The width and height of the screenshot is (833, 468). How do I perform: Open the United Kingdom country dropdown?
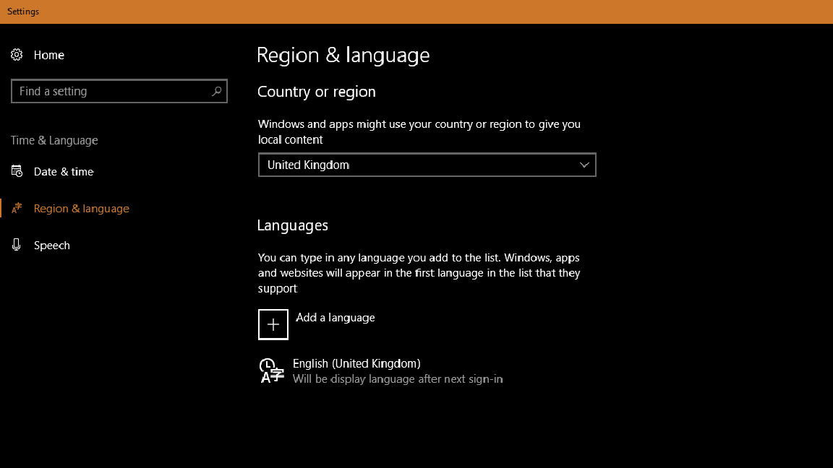(x=427, y=165)
